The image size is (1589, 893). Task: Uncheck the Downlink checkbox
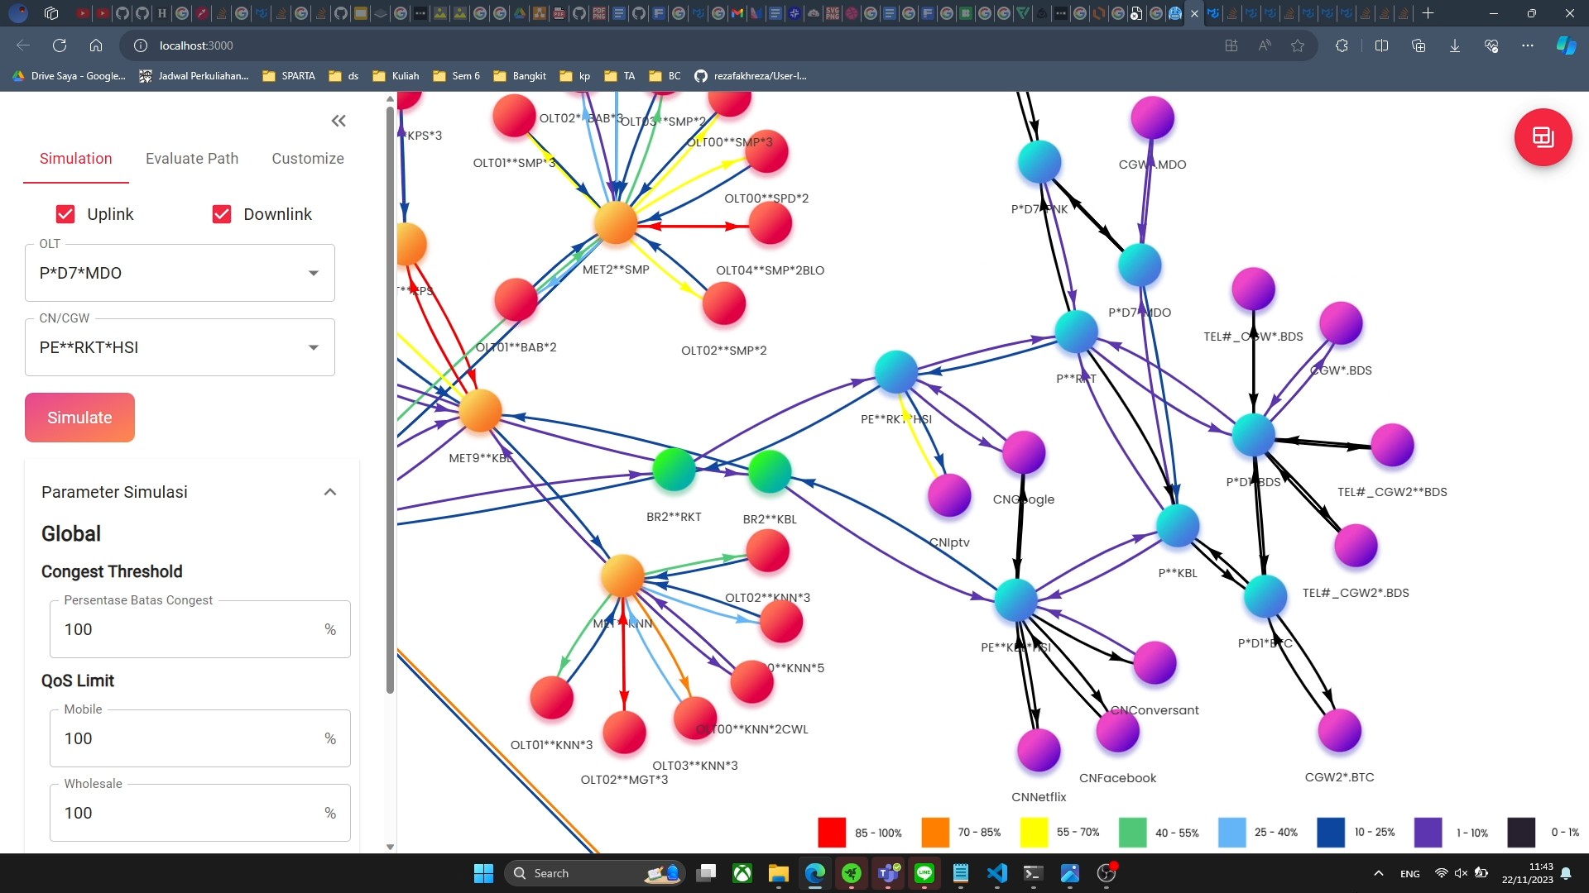[222, 214]
